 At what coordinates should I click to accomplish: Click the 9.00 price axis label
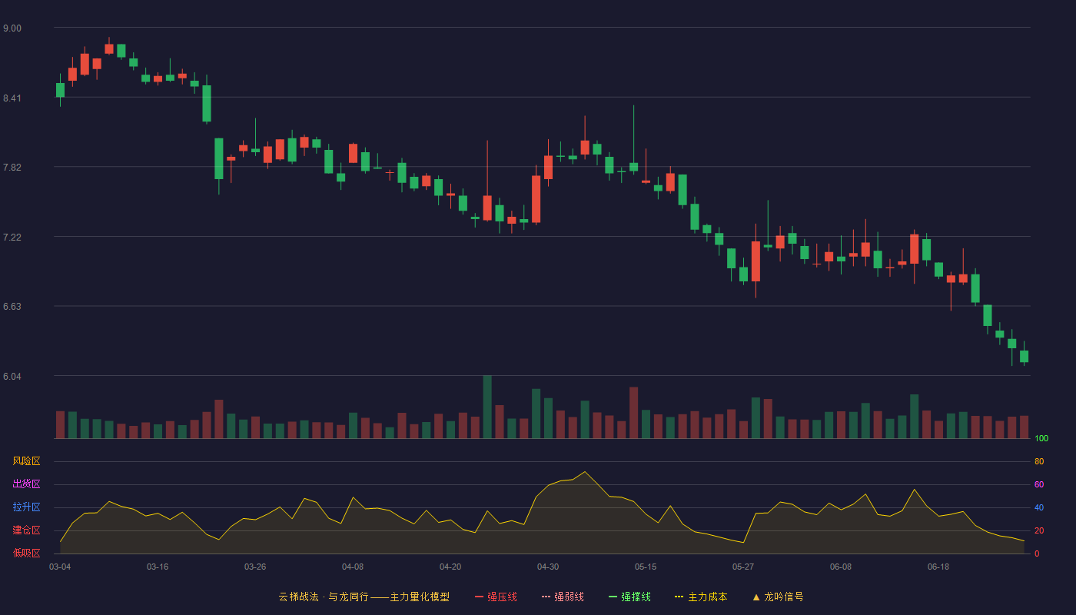click(x=12, y=28)
